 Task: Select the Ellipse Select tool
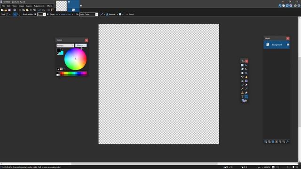(x=242, y=73)
